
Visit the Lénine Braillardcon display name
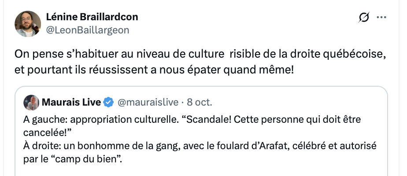(92, 17)
